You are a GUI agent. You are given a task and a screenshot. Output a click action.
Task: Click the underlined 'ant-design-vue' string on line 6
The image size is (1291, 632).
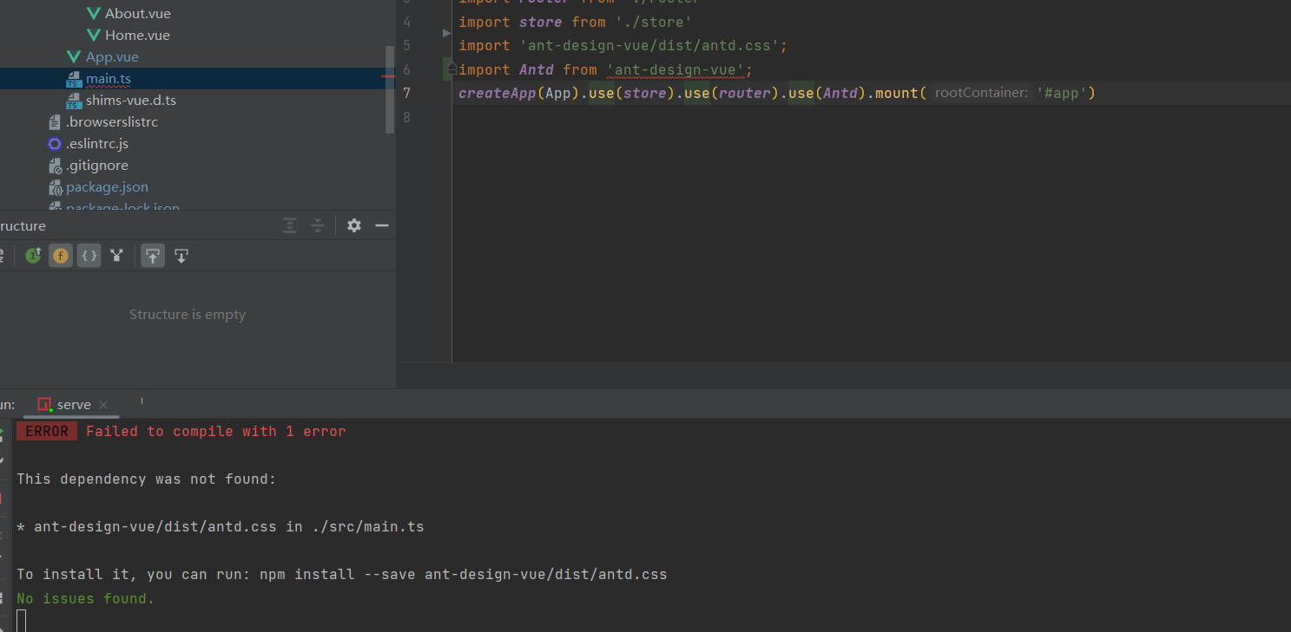click(x=675, y=69)
